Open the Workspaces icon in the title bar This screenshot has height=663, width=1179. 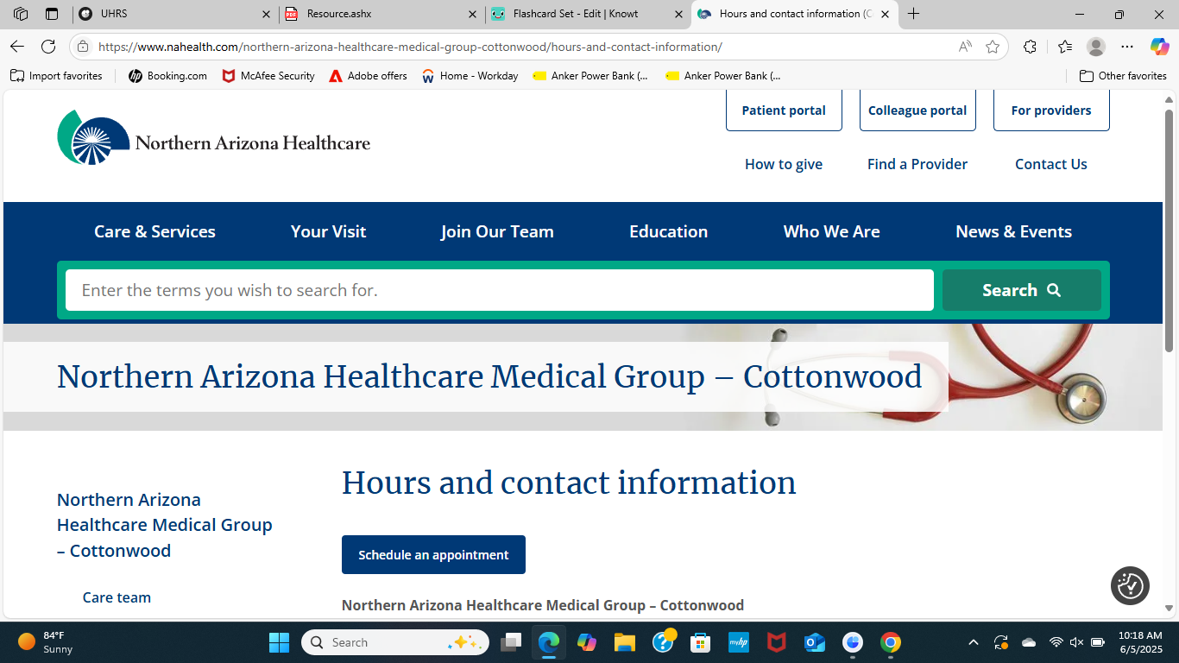[x=21, y=14]
